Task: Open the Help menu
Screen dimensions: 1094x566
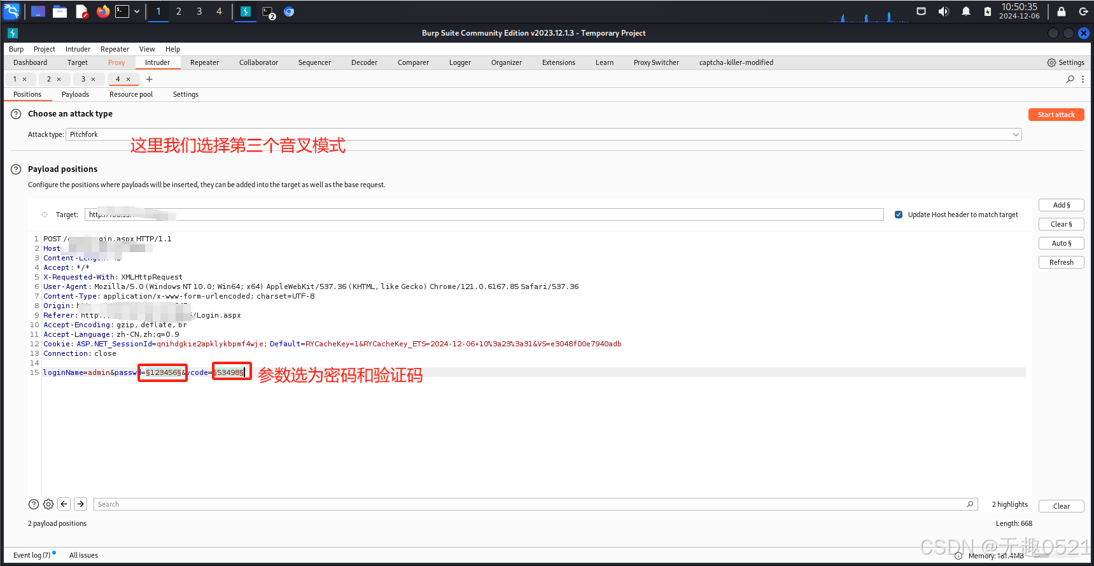Action: tap(172, 49)
